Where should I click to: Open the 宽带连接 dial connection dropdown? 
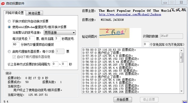tap(60, 32)
